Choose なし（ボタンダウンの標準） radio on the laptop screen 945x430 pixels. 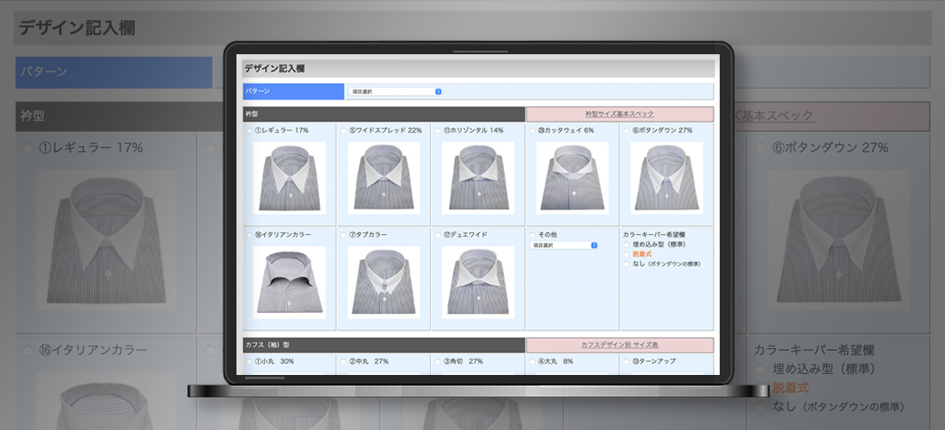pyautogui.click(x=627, y=263)
